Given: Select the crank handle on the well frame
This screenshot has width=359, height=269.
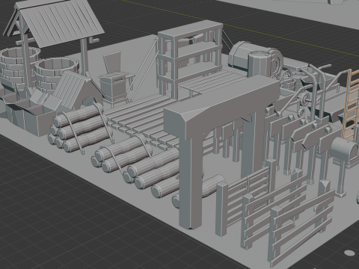Looking at the screenshot, I should tap(94, 40).
